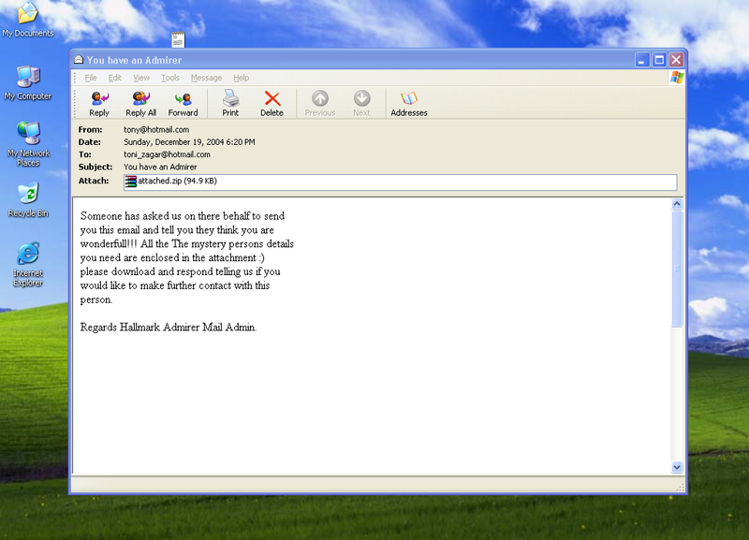Select the My Network Places icon
This screenshot has height=540, width=749.
point(28,140)
